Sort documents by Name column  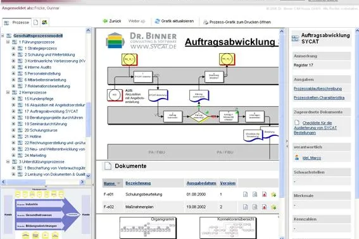(x=109, y=183)
